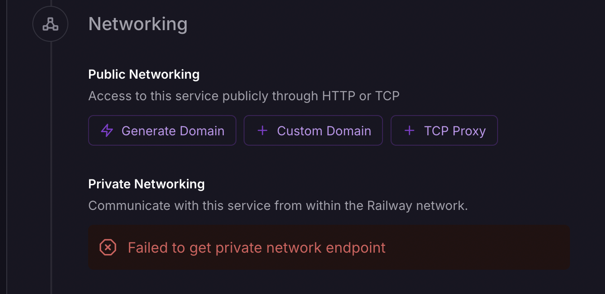Click the Networking section node icon
The height and width of the screenshot is (294, 605).
50,24
